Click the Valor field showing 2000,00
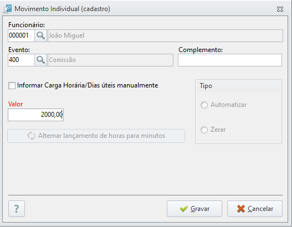The height and width of the screenshot is (227, 292). click(36, 115)
